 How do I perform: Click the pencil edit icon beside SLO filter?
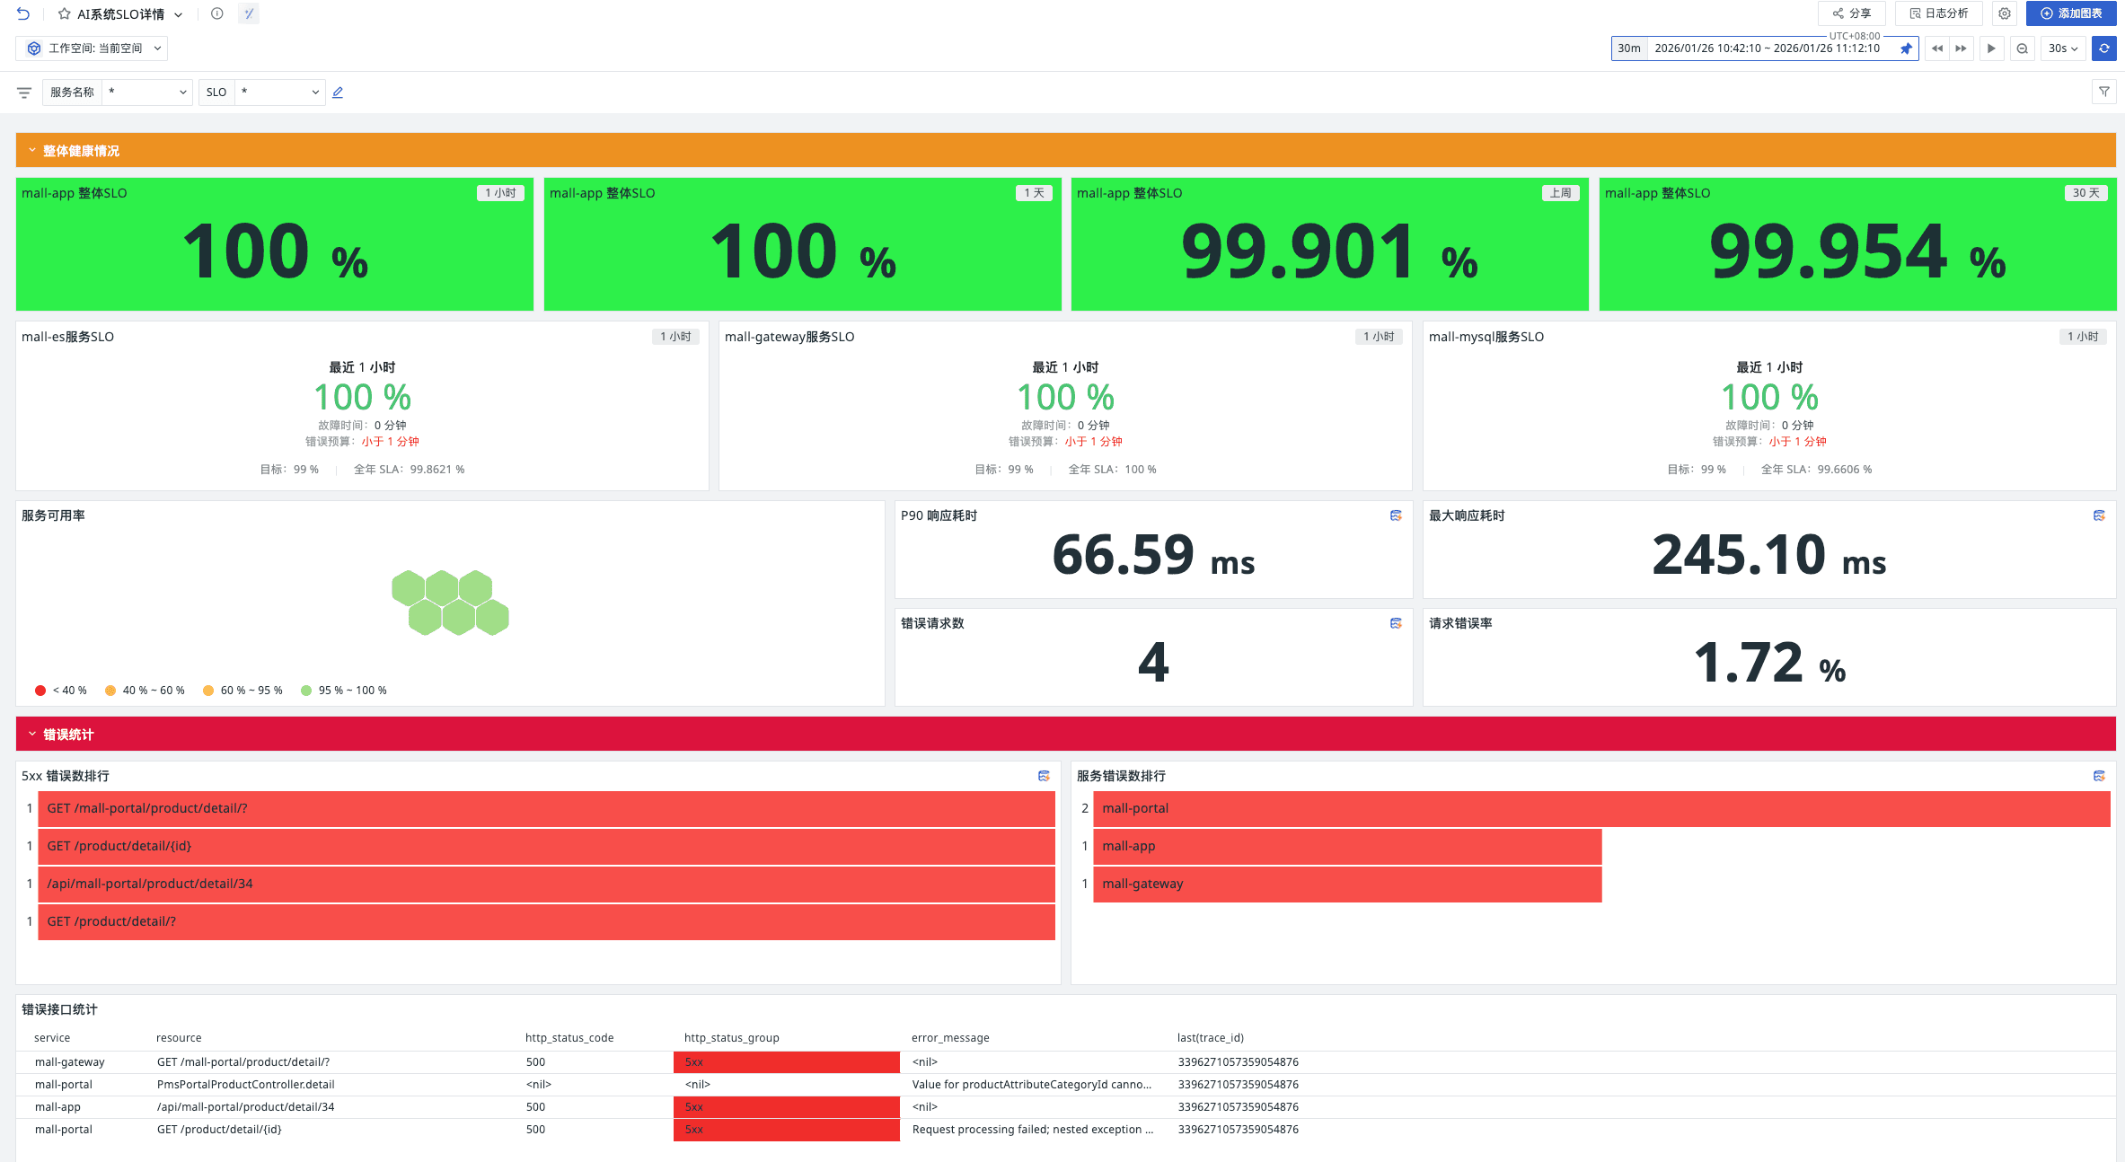pyautogui.click(x=338, y=92)
